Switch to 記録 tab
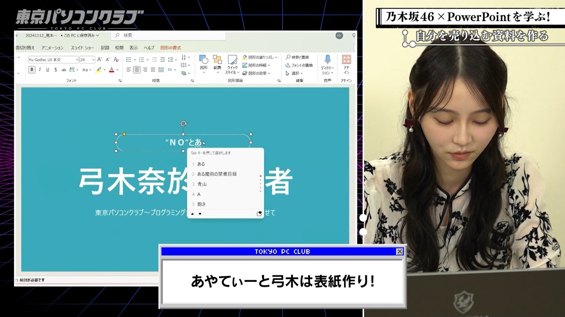This screenshot has width=565, height=317. [x=105, y=48]
